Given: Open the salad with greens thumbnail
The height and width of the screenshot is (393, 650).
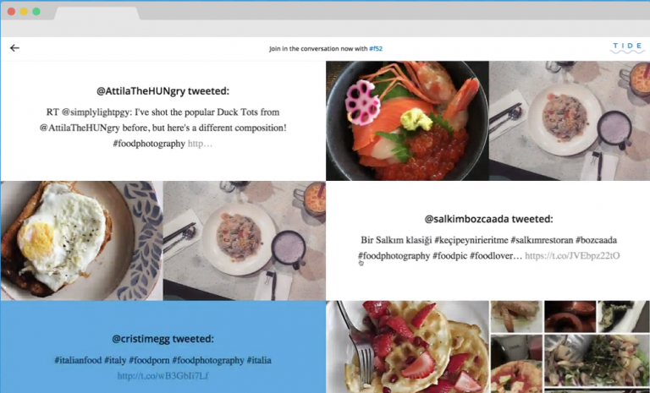Looking at the screenshot, I should pyautogui.click(x=597, y=361).
